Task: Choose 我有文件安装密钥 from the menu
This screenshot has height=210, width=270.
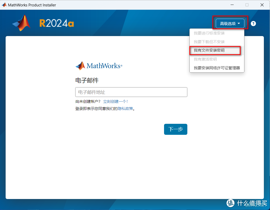Action: tap(217, 50)
